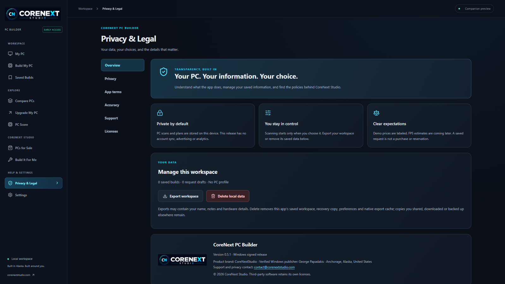Viewport: 505px width, 284px height.
Task: Open the Accuracy tab
Action: point(122,105)
